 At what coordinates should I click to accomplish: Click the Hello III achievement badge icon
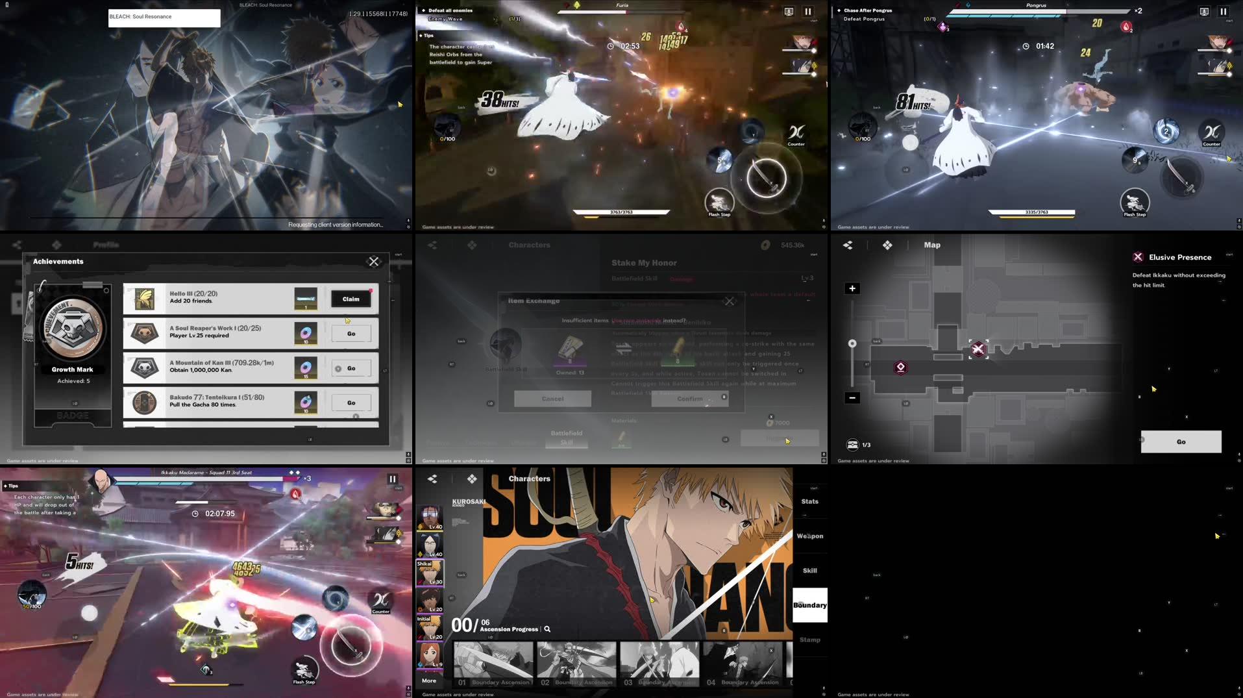pos(144,297)
